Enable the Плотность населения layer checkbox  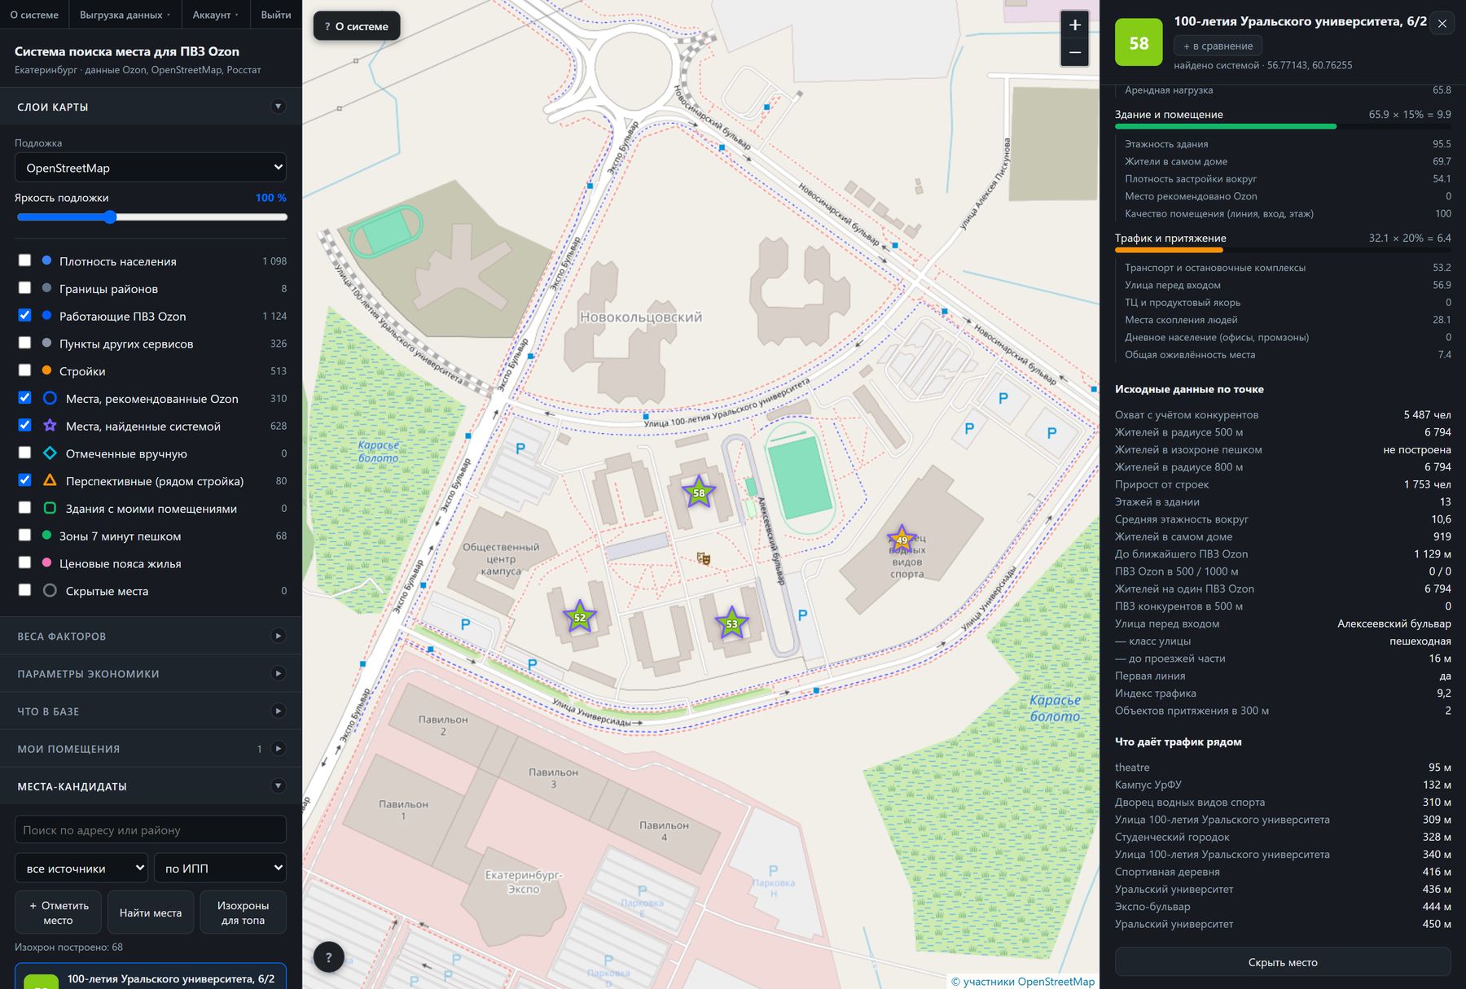coord(24,260)
